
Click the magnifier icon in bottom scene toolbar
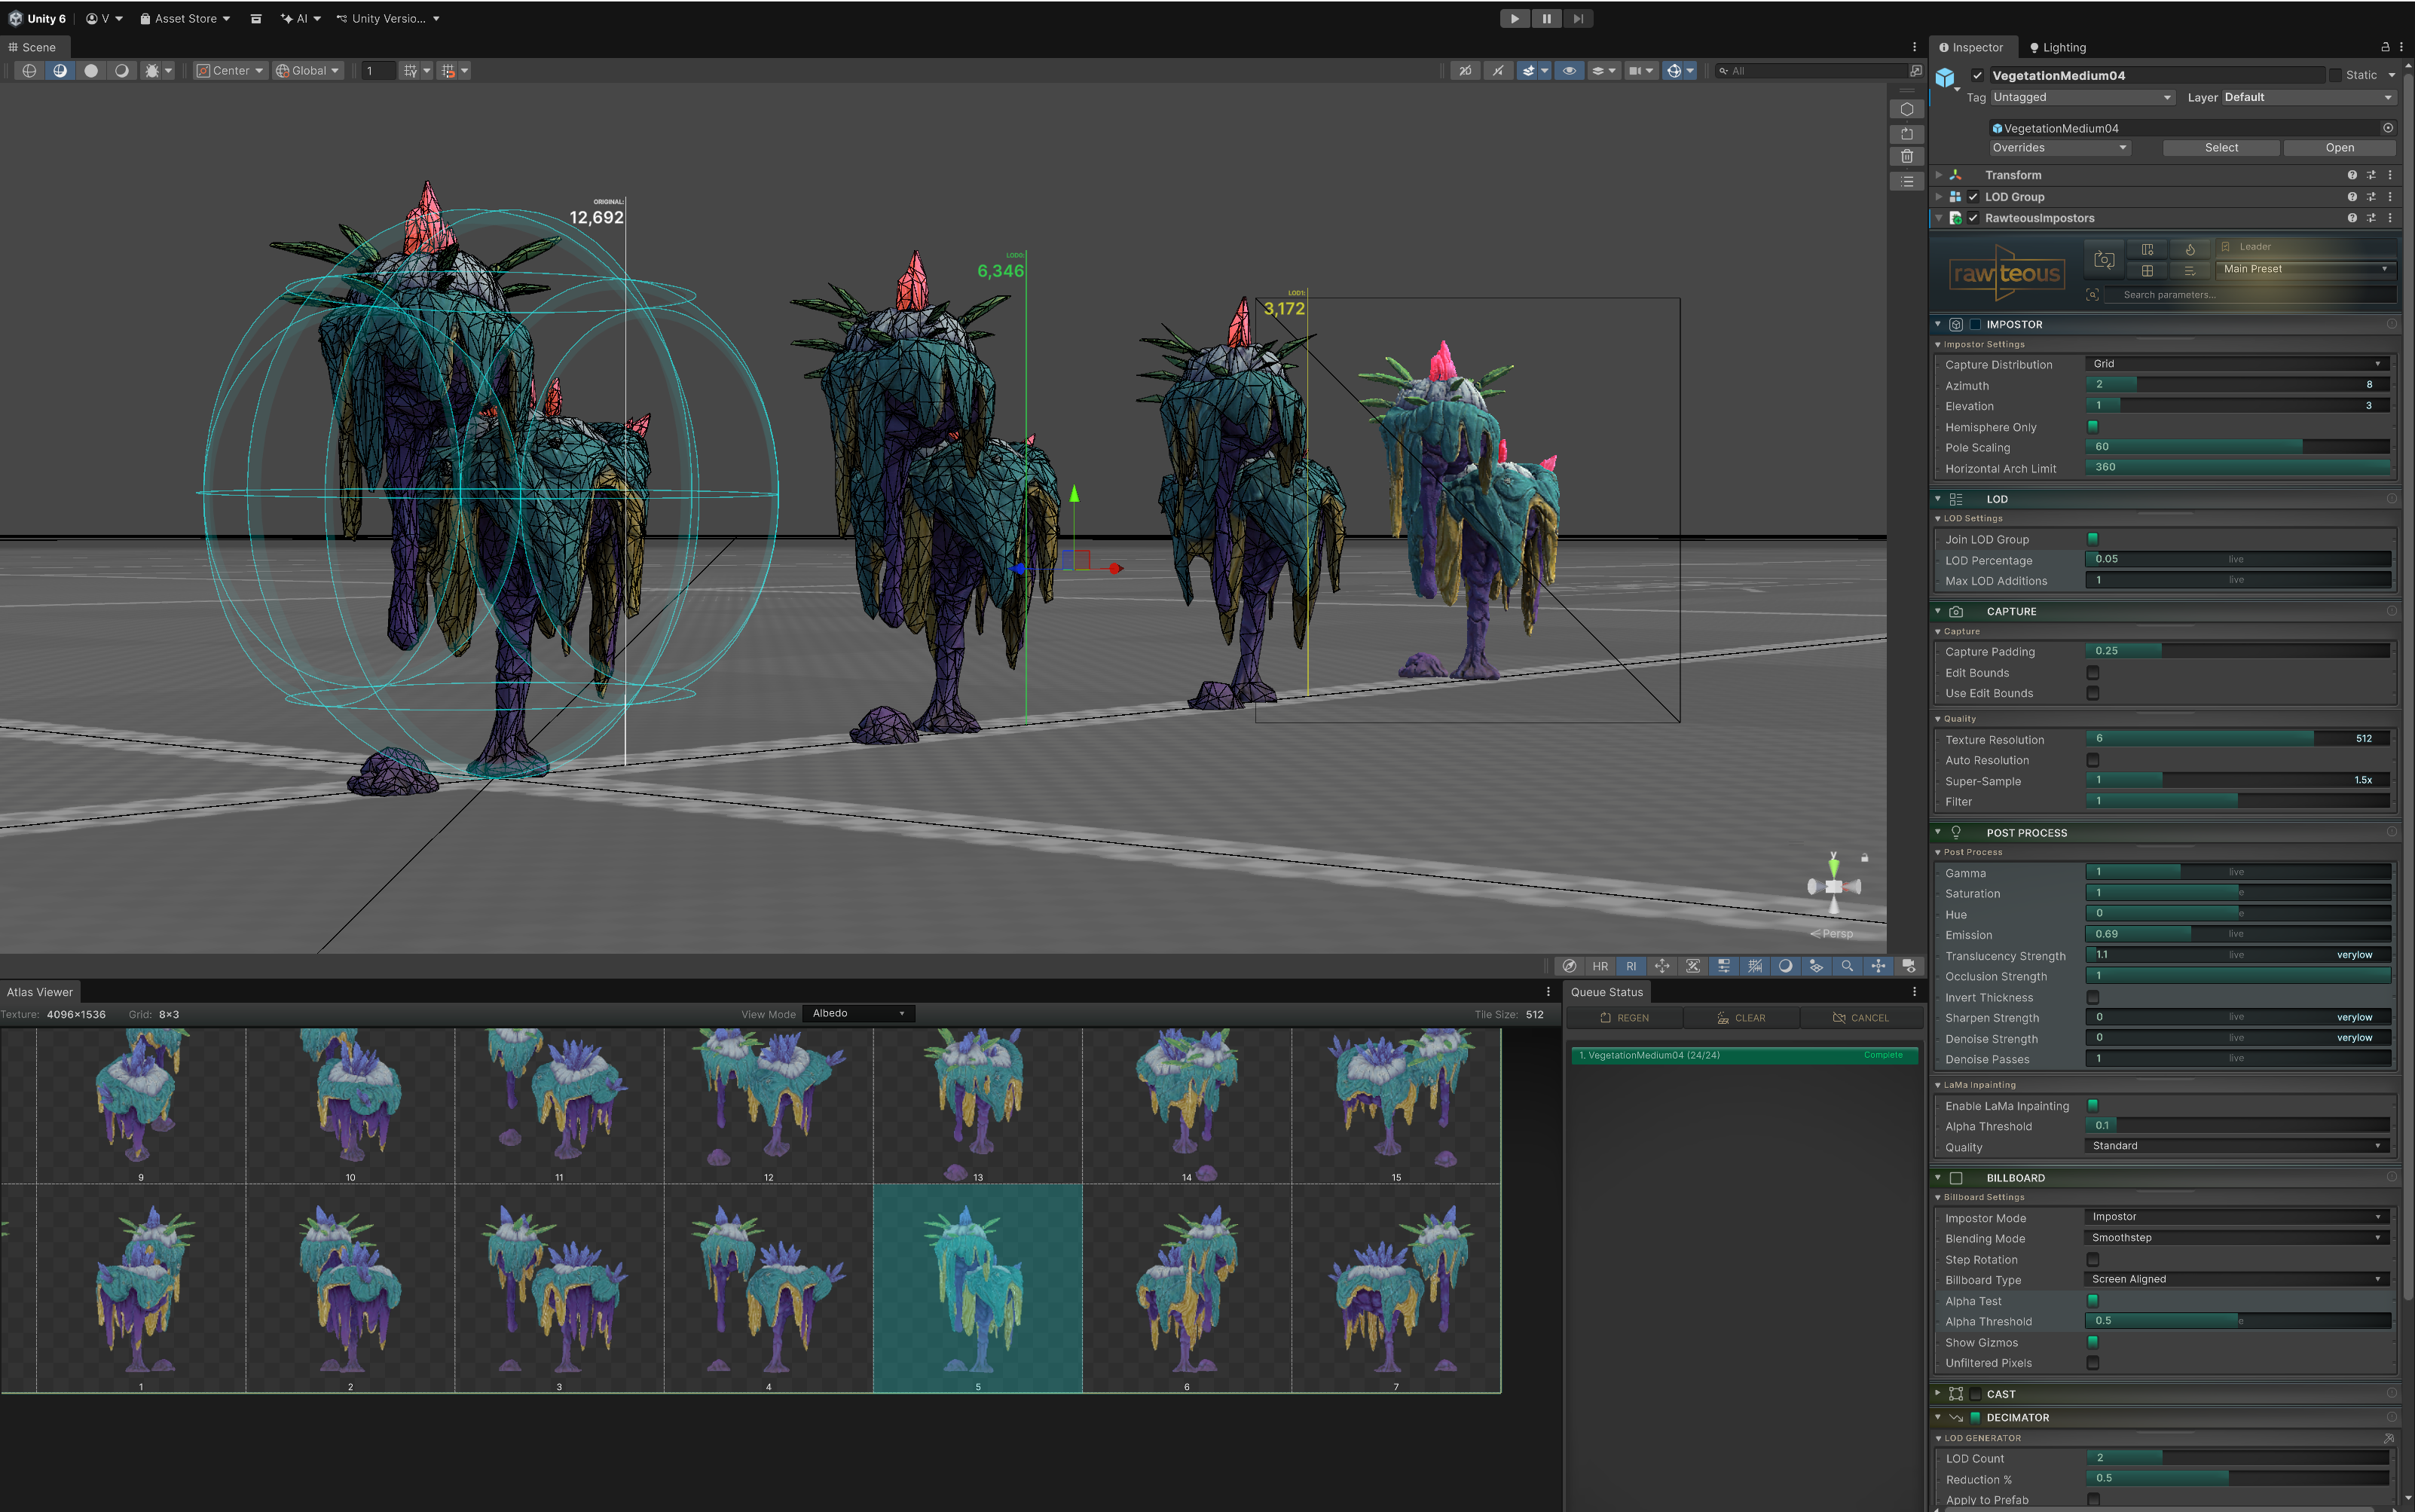[1847, 966]
